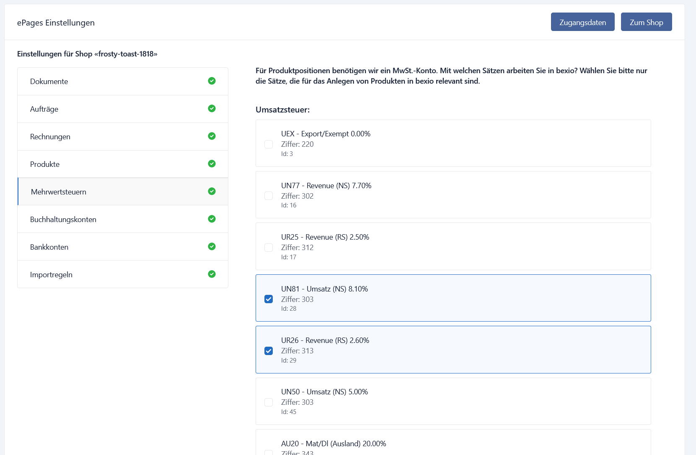Check the UR25 Revenue 2.50% box

coord(269,248)
